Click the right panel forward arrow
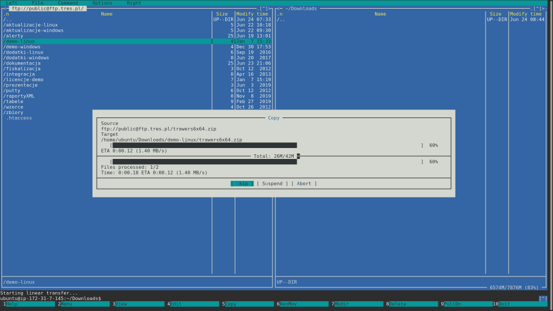The width and height of the screenshot is (553, 311). 543,9
